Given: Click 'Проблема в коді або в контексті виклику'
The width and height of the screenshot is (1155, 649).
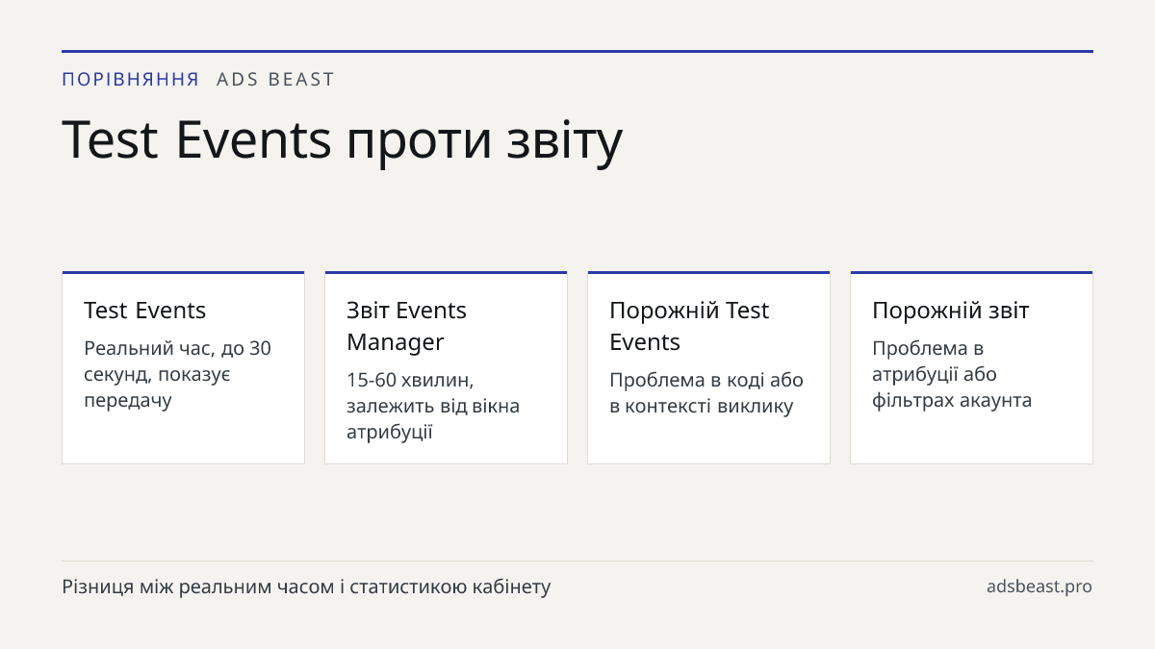Looking at the screenshot, I should [706, 392].
